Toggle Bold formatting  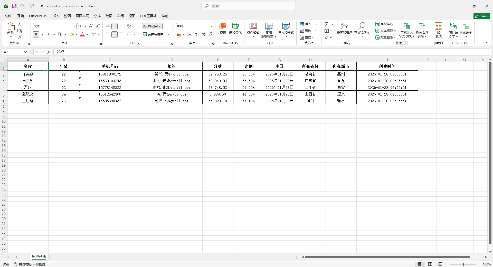(x=36, y=34)
